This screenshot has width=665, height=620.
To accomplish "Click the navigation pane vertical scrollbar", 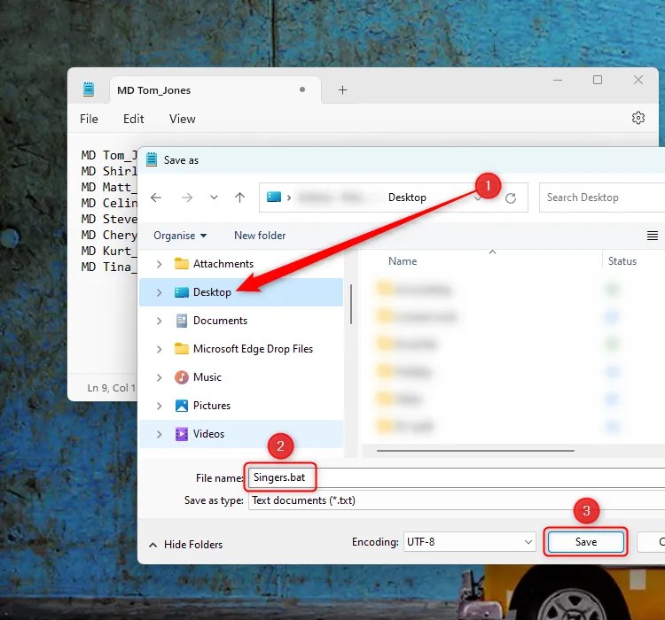I will [351, 304].
